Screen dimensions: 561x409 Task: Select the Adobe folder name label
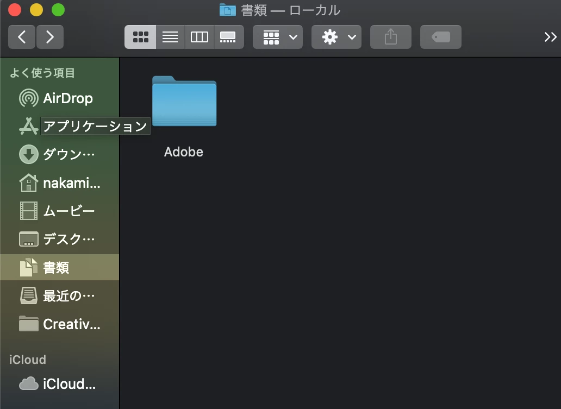184,152
